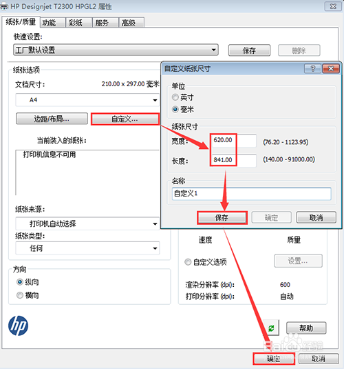Click 保存 next to quick settings
The width and height of the screenshot is (344, 369).
pyautogui.click(x=249, y=50)
